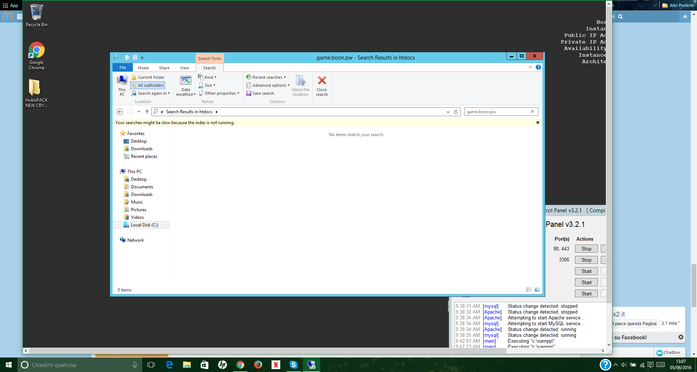This screenshot has width=697, height=372.
Task: Stop the service on ports 80, 443
Action: click(x=586, y=249)
